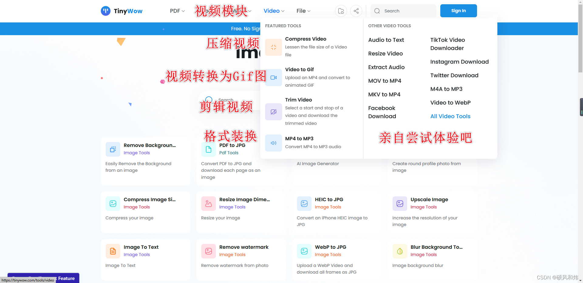Image resolution: width=583 pixels, height=283 pixels.
Task: Open Compress Image Size tool title
Action: tap(150, 200)
